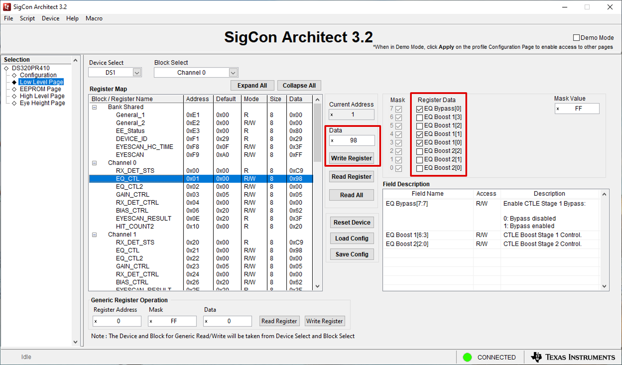Image resolution: width=622 pixels, height=365 pixels.
Task: Uncheck the EQ Boost 1[0] checkbox
Action: click(x=419, y=143)
